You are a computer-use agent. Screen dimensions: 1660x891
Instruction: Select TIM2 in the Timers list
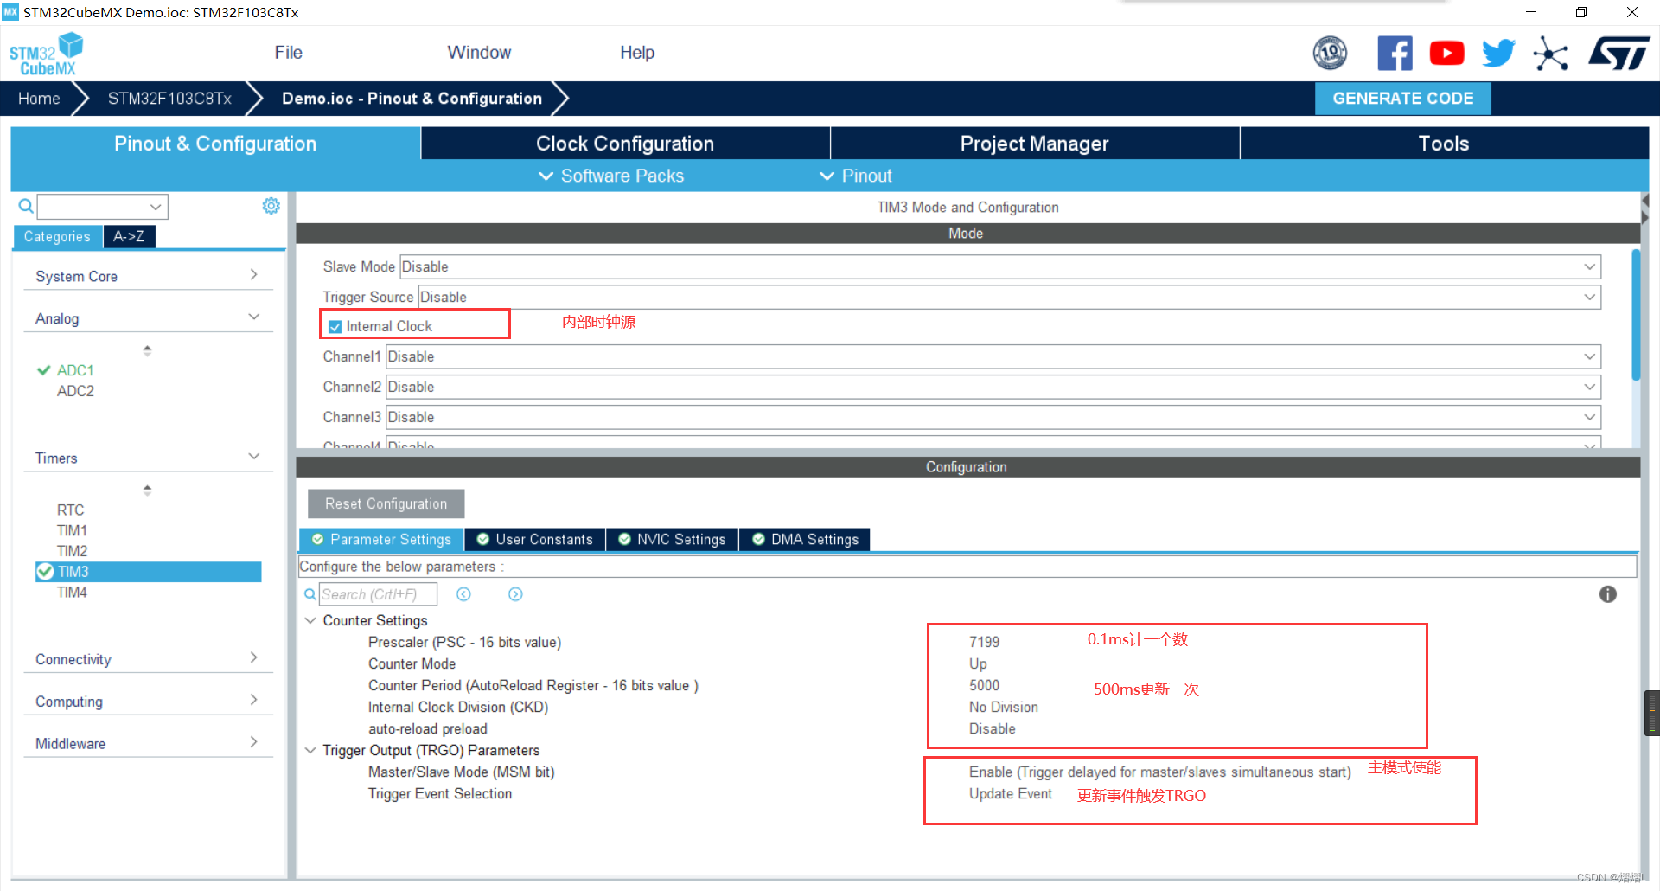coord(72,551)
